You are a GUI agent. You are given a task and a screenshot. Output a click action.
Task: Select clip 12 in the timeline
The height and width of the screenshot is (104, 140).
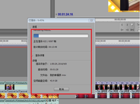click(x=132, y=86)
